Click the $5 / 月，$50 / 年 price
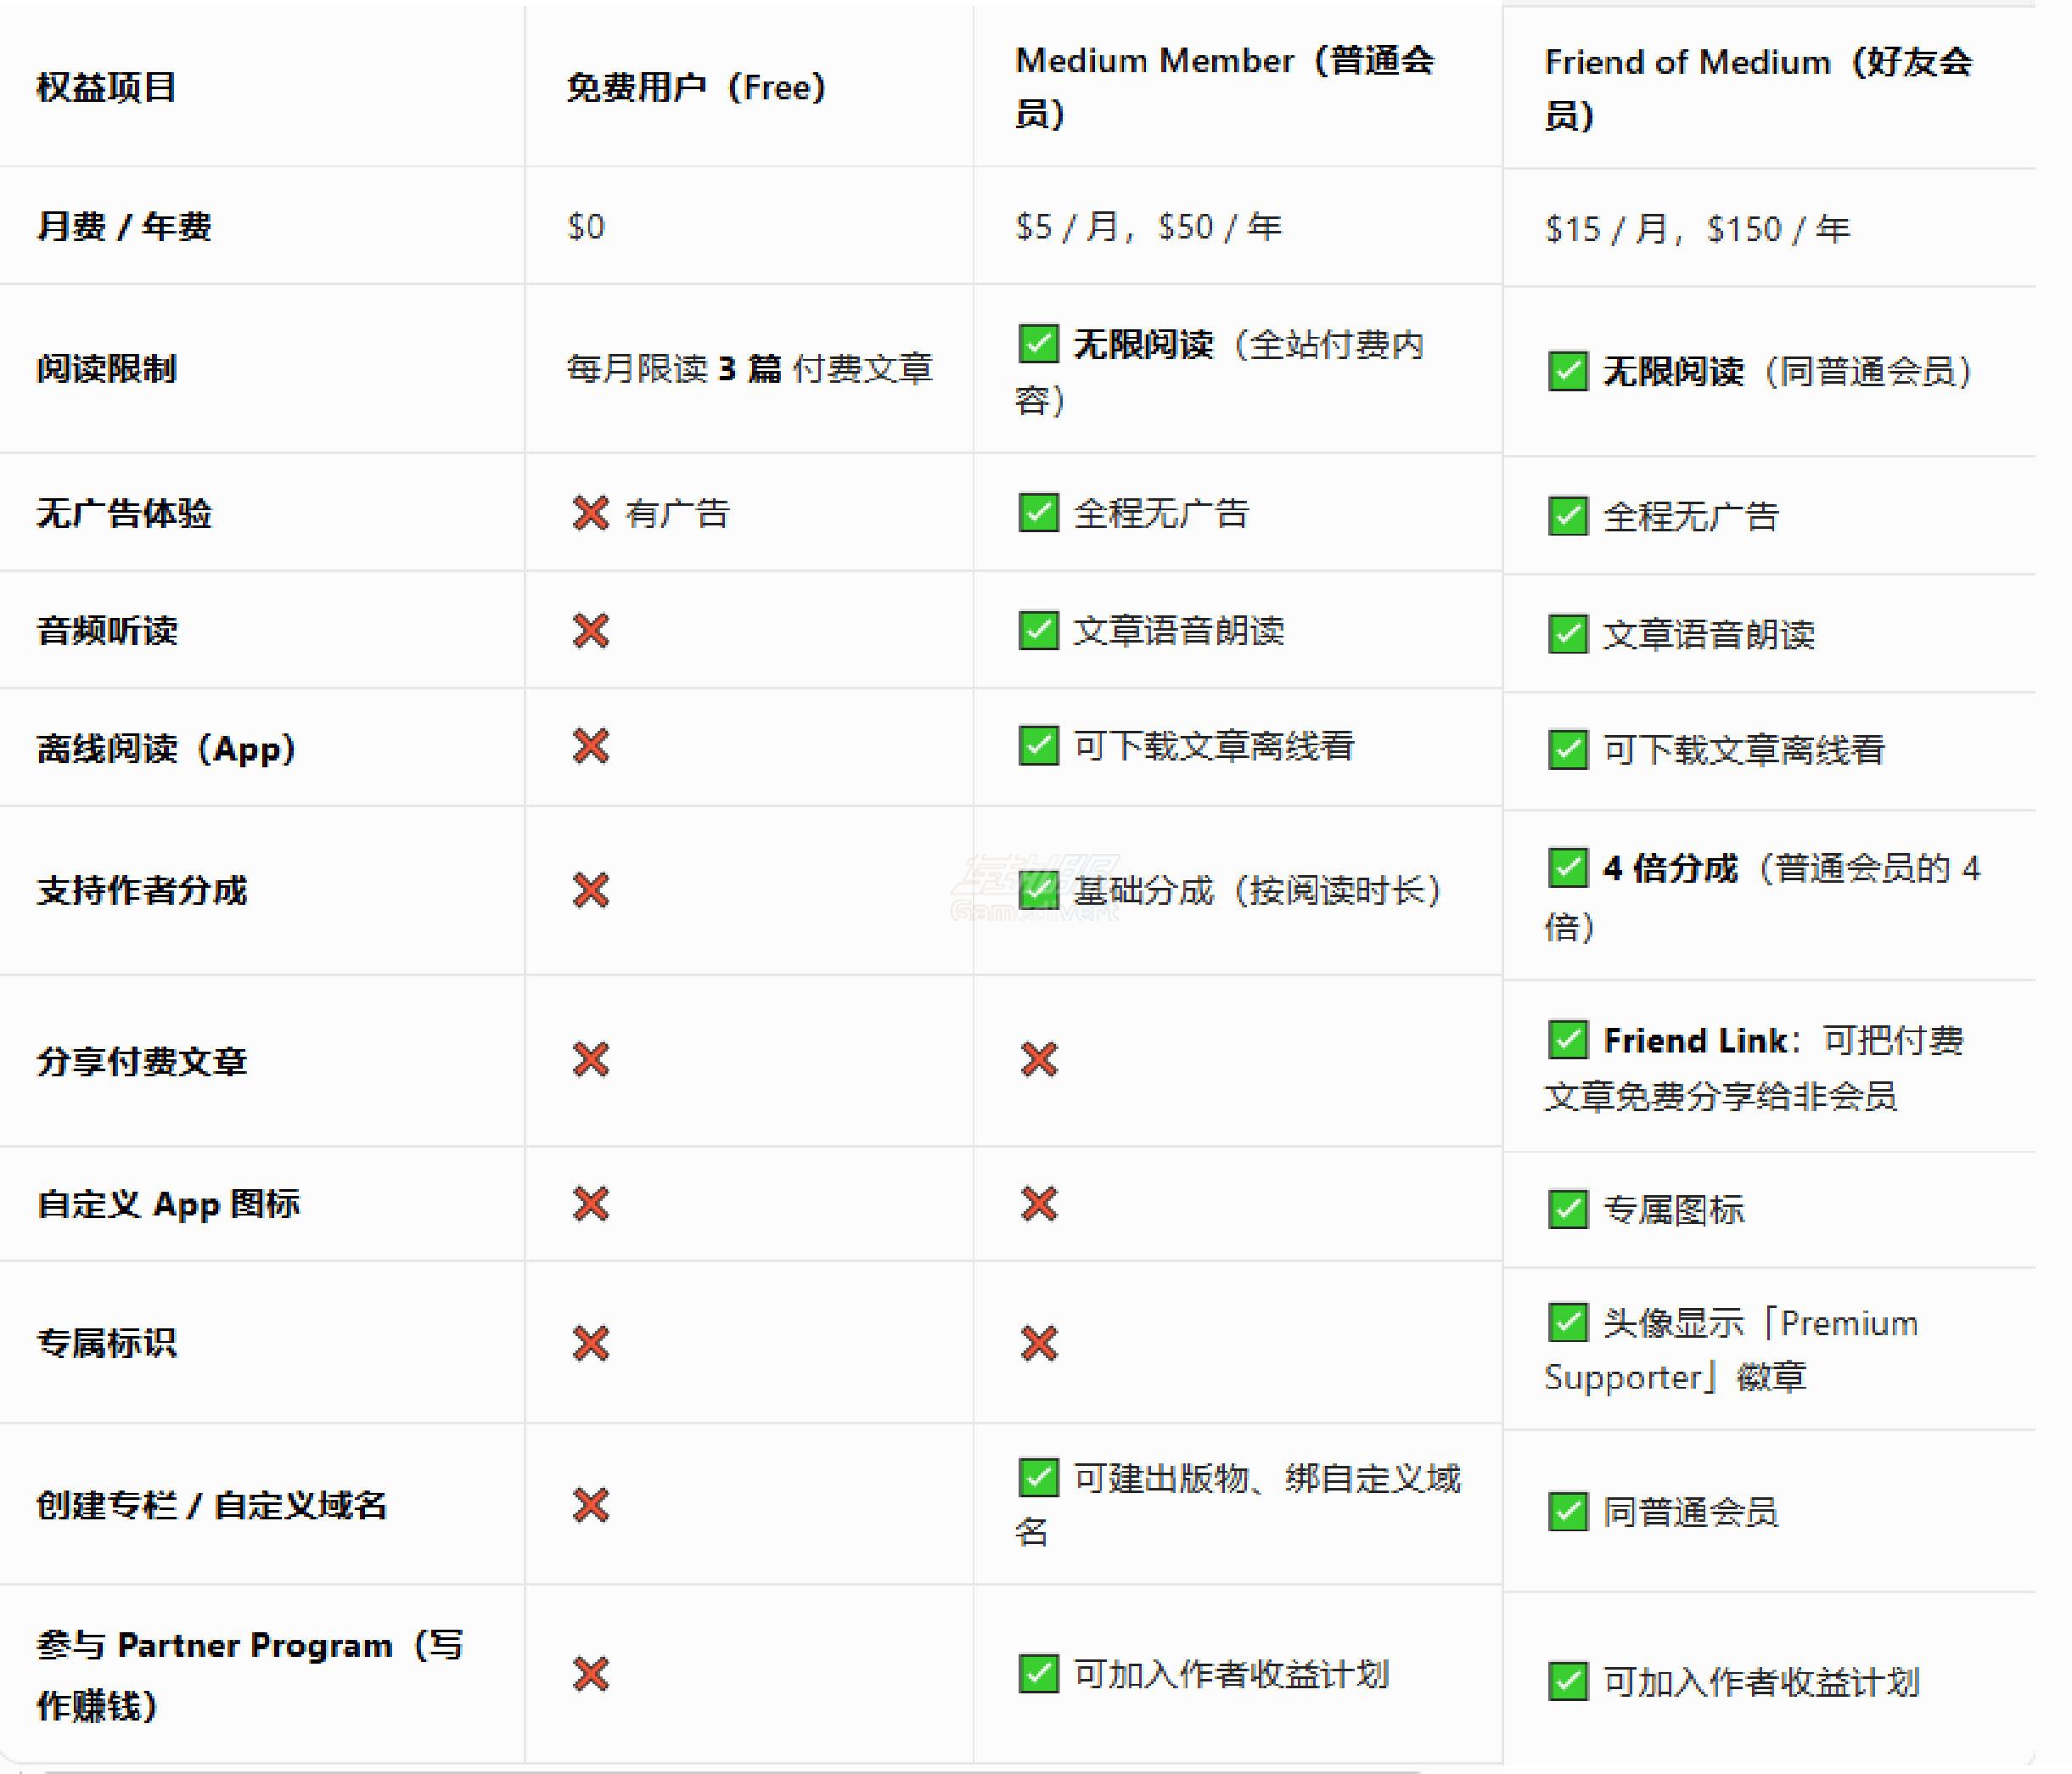 point(1148,227)
